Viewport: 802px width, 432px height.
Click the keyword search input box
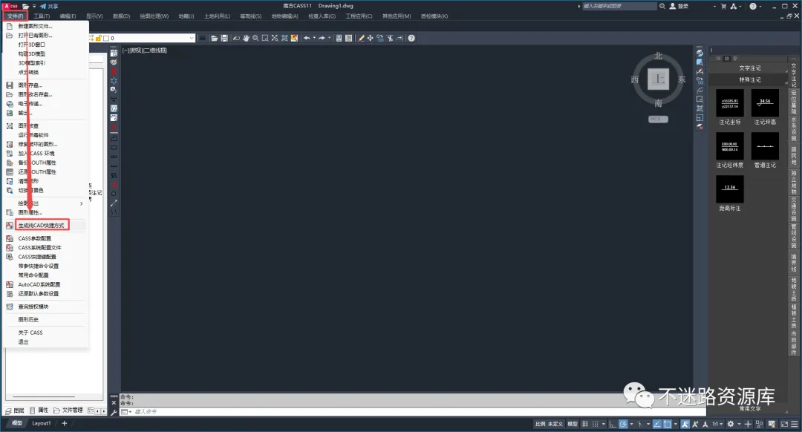tap(619, 6)
